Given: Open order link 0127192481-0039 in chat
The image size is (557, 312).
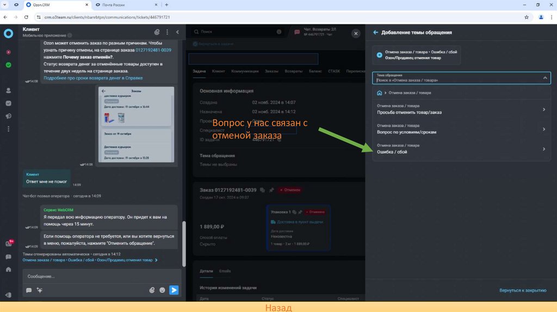Looking at the screenshot, I should pyautogui.click(x=153, y=50).
